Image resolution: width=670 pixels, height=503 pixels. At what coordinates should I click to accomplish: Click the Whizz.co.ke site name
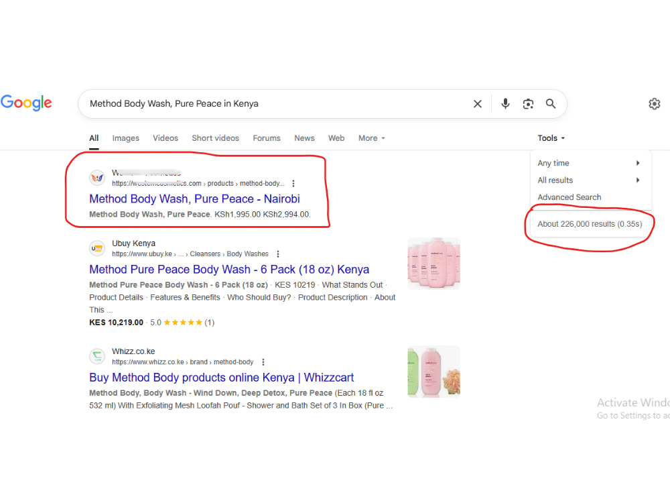point(133,351)
